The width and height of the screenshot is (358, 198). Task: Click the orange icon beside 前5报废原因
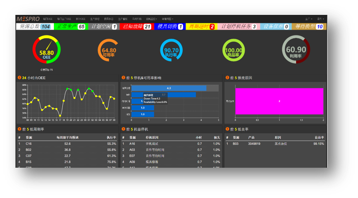click(x=227, y=78)
